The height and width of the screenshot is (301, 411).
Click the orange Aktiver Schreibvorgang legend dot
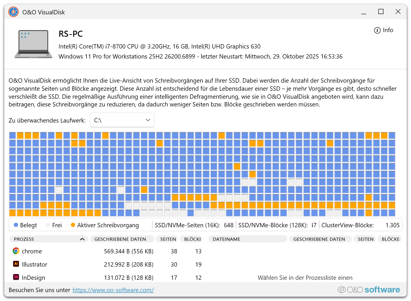click(x=73, y=225)
